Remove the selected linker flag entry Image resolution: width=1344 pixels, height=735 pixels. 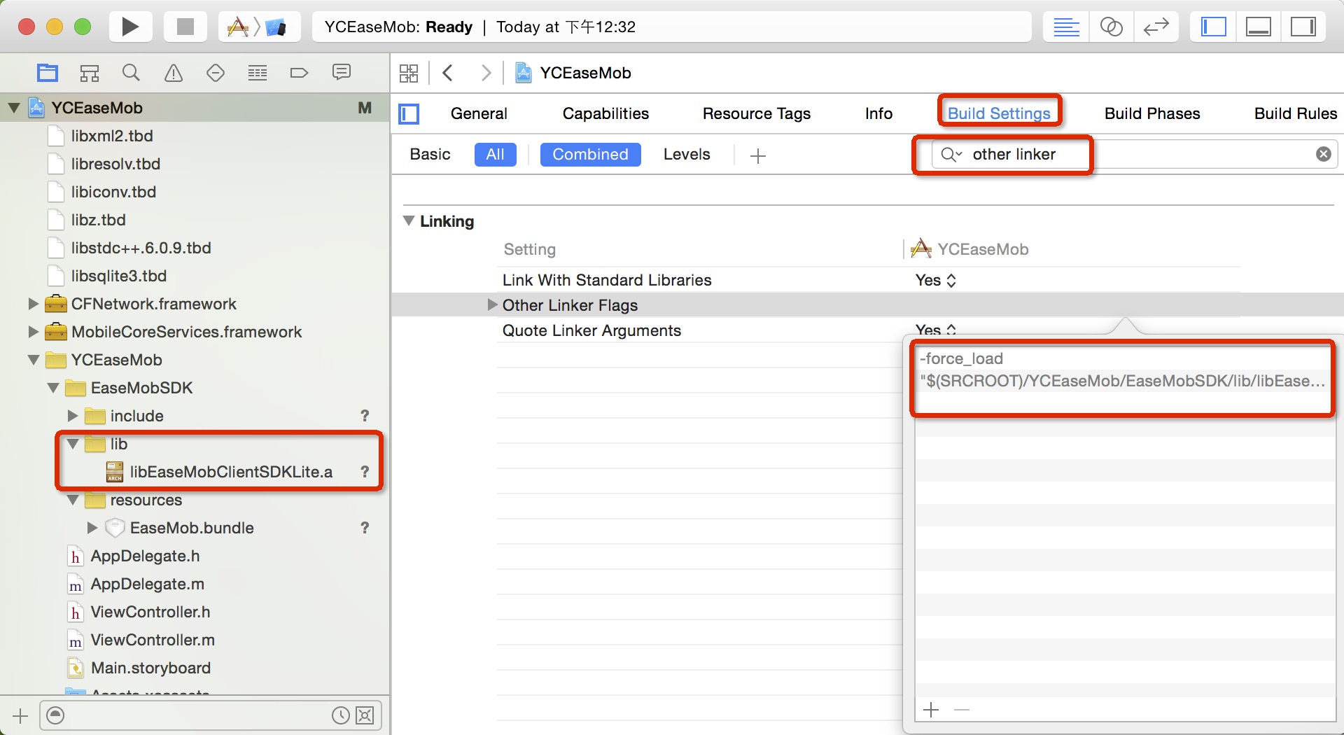962,710
